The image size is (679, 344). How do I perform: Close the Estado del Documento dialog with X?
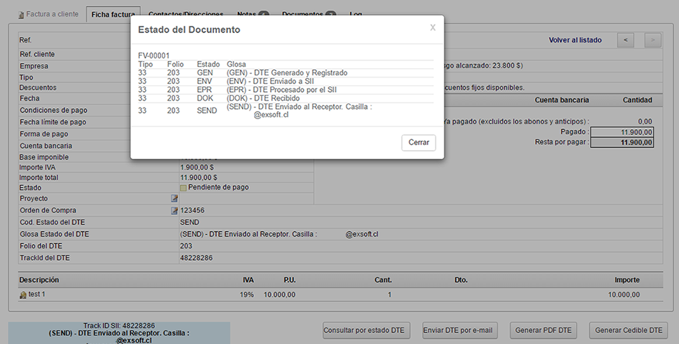click(x=433, y=27)
